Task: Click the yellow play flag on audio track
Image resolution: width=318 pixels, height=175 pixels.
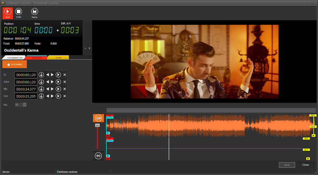Action: coord(308,159)
